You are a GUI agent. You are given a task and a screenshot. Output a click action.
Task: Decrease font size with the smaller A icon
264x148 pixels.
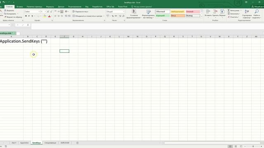point(51,12)
